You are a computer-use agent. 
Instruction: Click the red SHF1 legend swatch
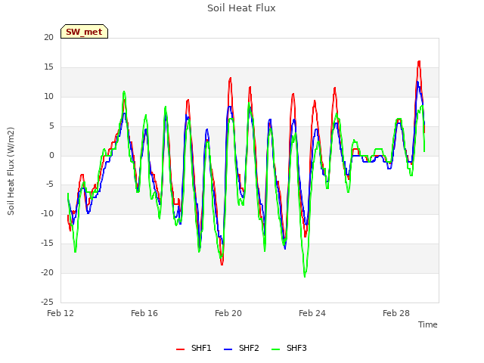click(180, 349)
